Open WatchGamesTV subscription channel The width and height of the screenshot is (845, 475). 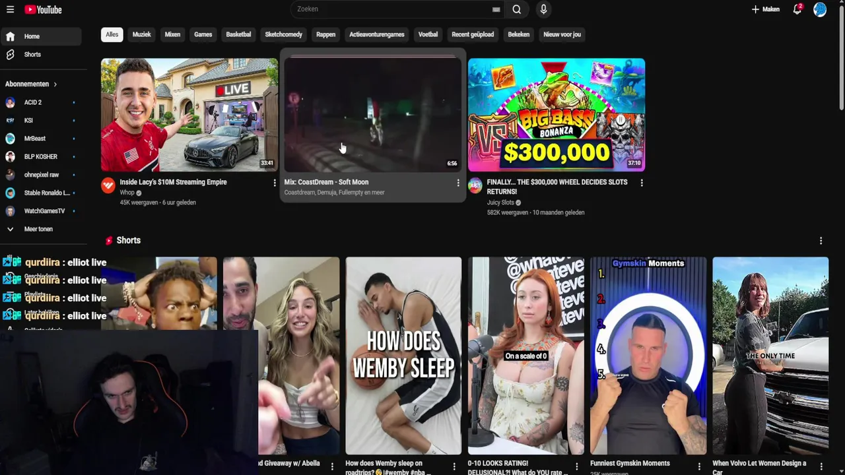(41, 210)
